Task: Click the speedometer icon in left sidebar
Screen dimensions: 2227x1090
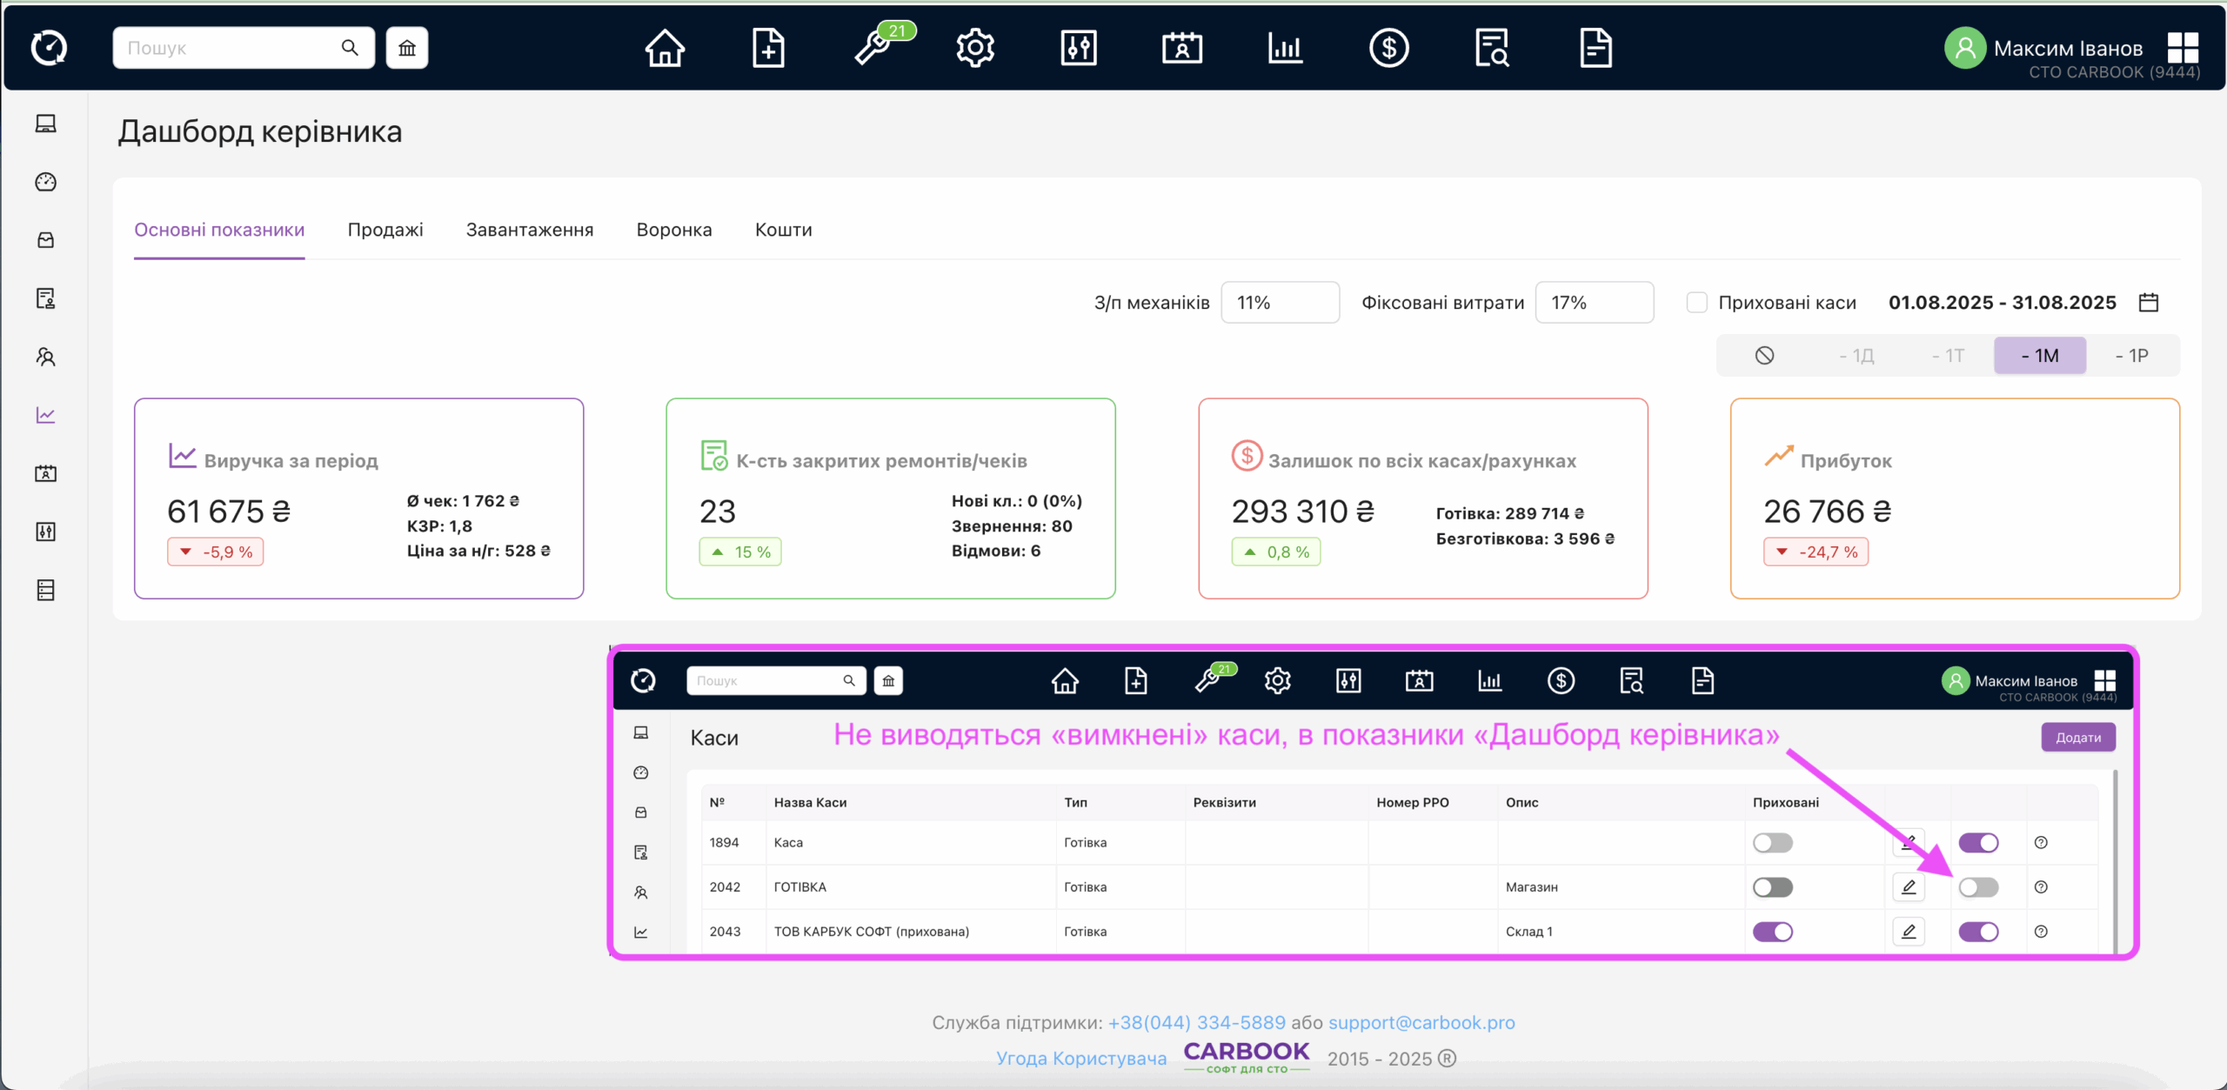Action: pyautogui.click(x=46, y=182)
